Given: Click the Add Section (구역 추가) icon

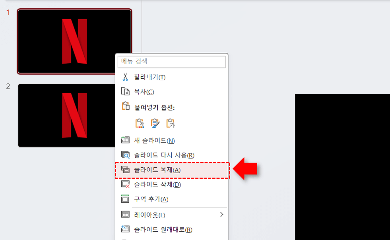Looking at the screenshot, I should pyautogui.click(x=125, y=199).
